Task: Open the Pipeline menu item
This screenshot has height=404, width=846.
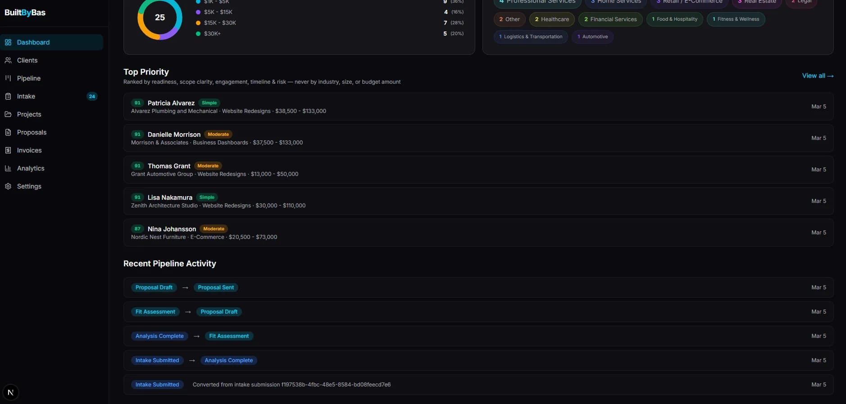Action: click(29, 78)
